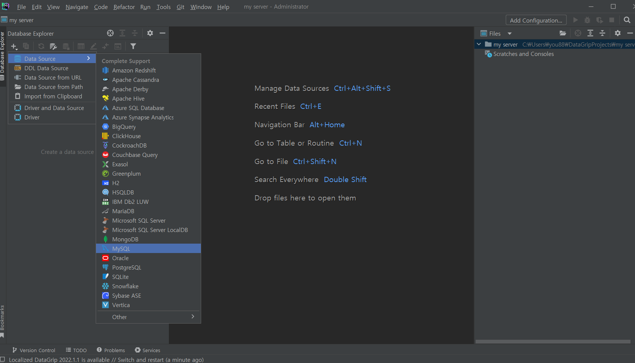This screenshot has width=635, height=363.
Task: Click the Debug bug icon
Action: tap(587, 20)
